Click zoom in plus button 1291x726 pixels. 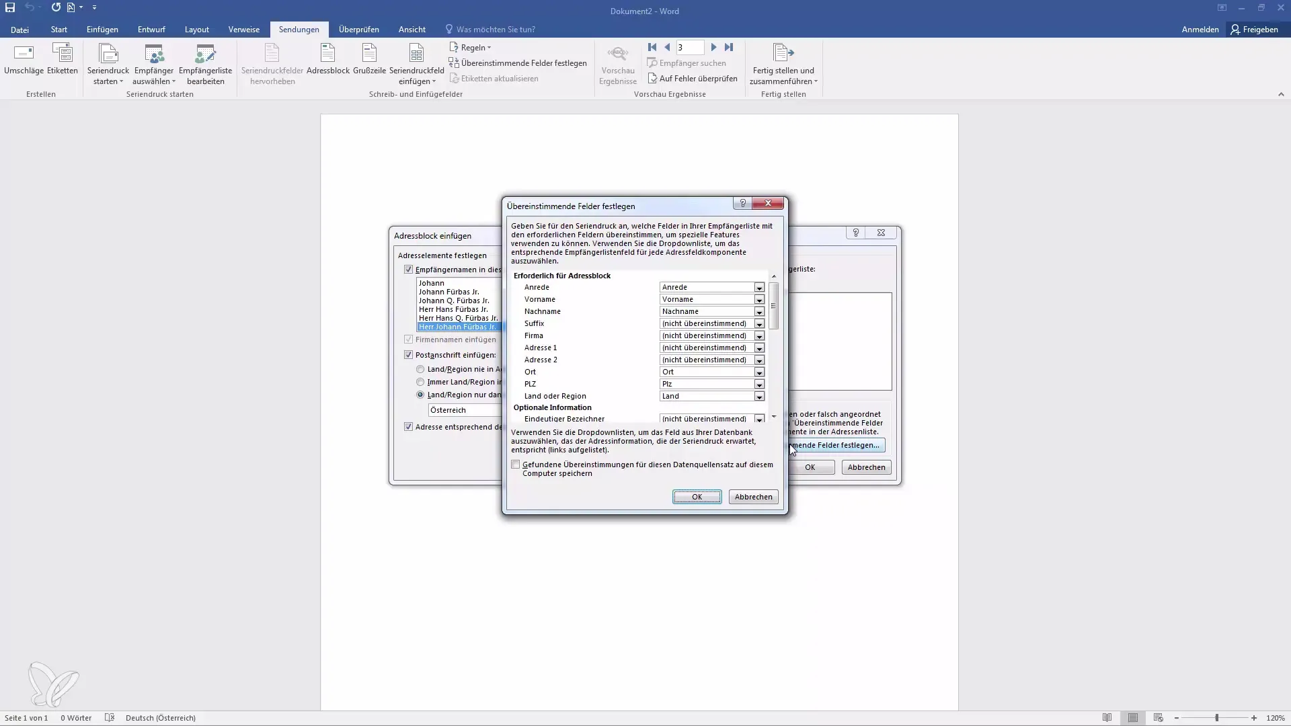[1254, 718]
